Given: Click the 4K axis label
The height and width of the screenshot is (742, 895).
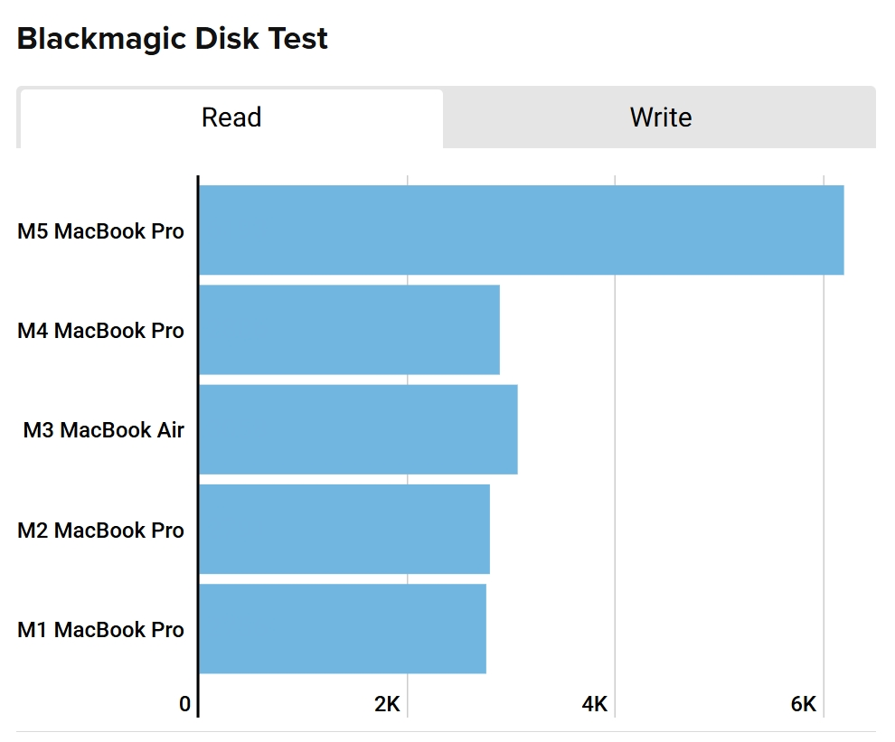Looking at the screenshot, I should 595,705.
